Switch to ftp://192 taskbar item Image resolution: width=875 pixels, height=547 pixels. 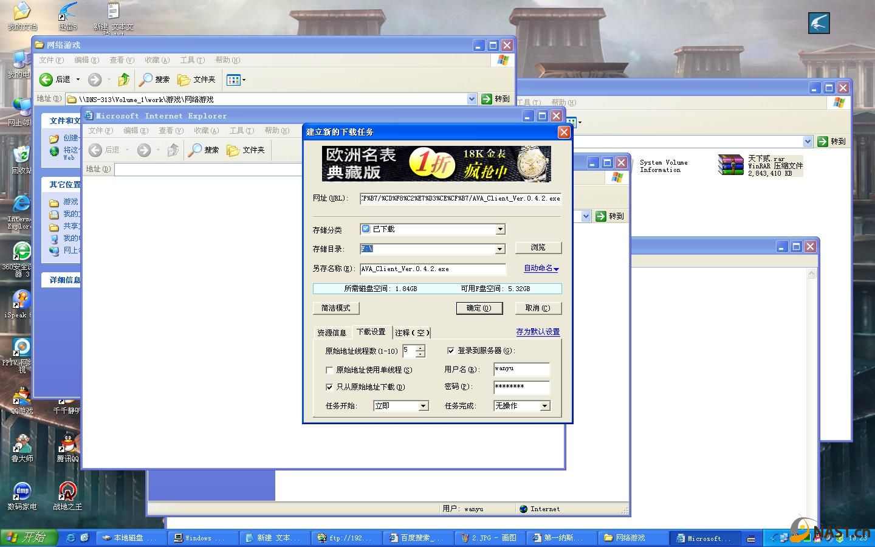tap(347, 538)
